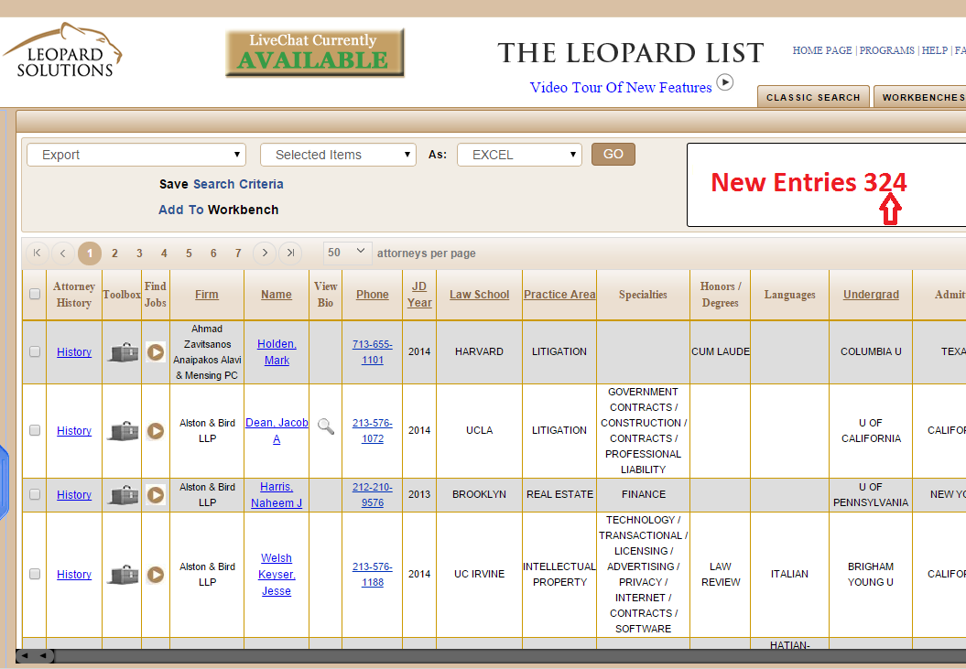Viewport: 966px width, 669px height.
Task: Sort by Law School column header
Action: click(479, 295)
